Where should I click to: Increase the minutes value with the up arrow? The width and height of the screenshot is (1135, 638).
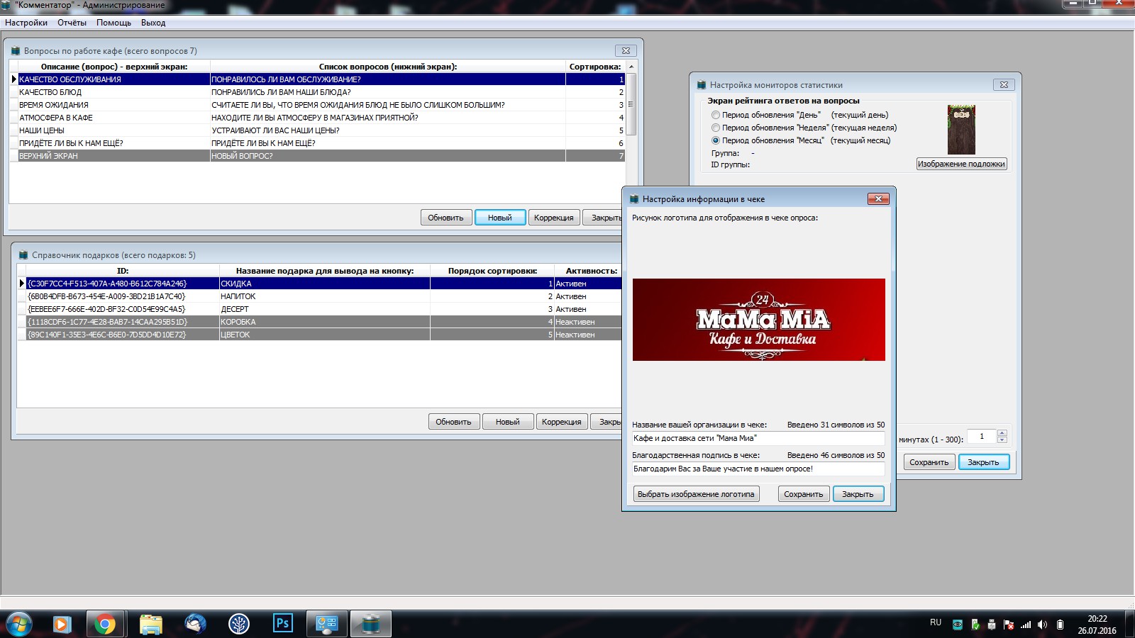pos(1002,433)
